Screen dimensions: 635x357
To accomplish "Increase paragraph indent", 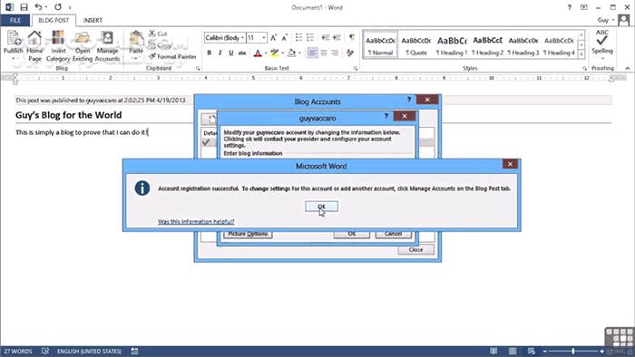I will [337, 37].
